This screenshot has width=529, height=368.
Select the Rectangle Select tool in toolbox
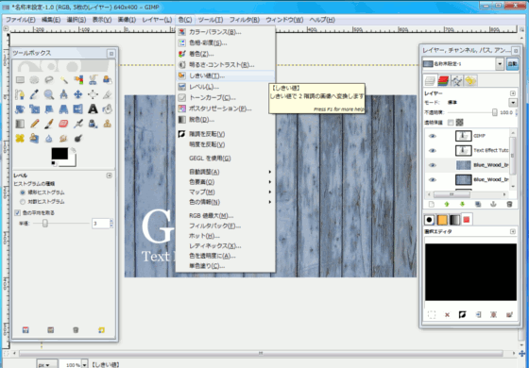pos(20,80)
